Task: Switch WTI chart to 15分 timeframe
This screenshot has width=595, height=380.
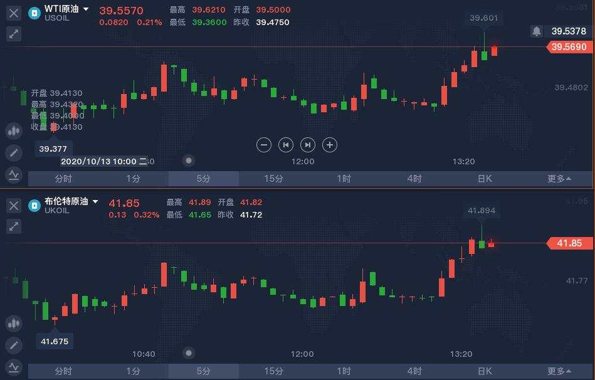Action: (273, 179)
